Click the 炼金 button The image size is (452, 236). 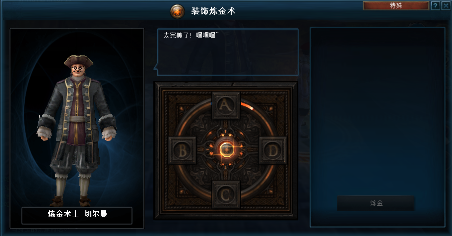(x=376, y=203)
